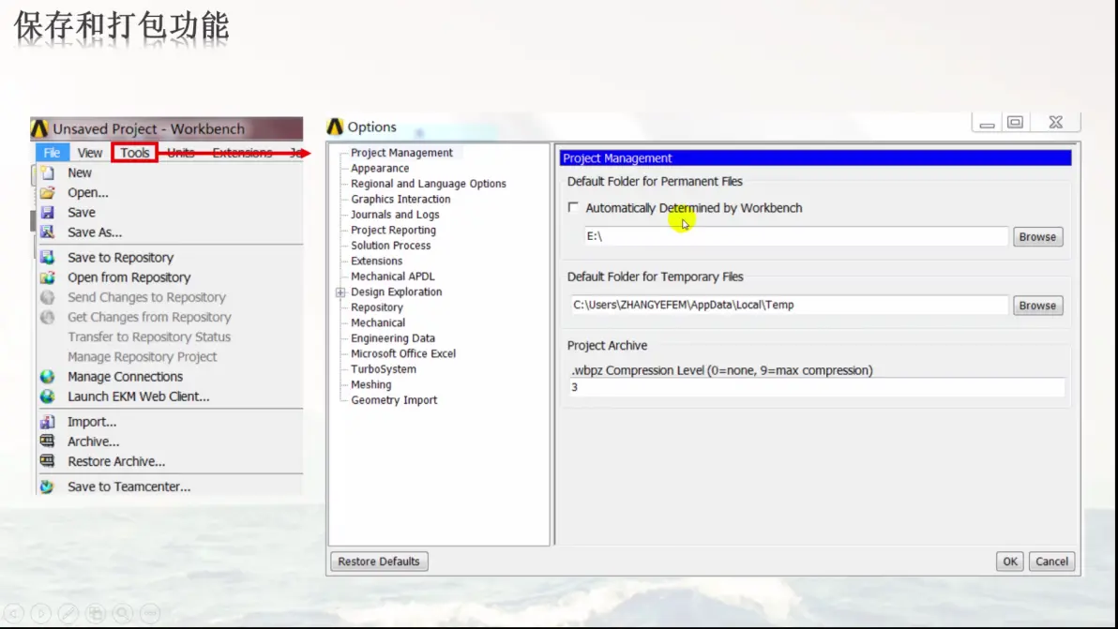Screen dimensions: 1118x629
Task: Maximize the Options dialog window
Action: pyautogui.click(x=1015, y=123)
